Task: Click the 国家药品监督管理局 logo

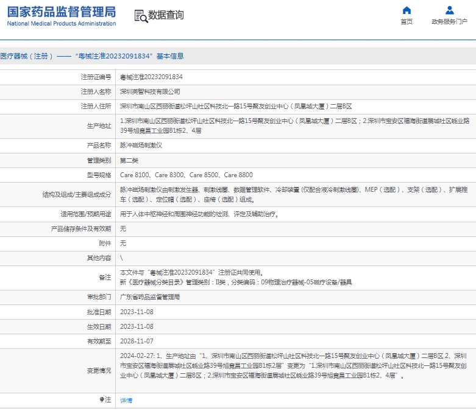Action: click(x=62, y=12)
